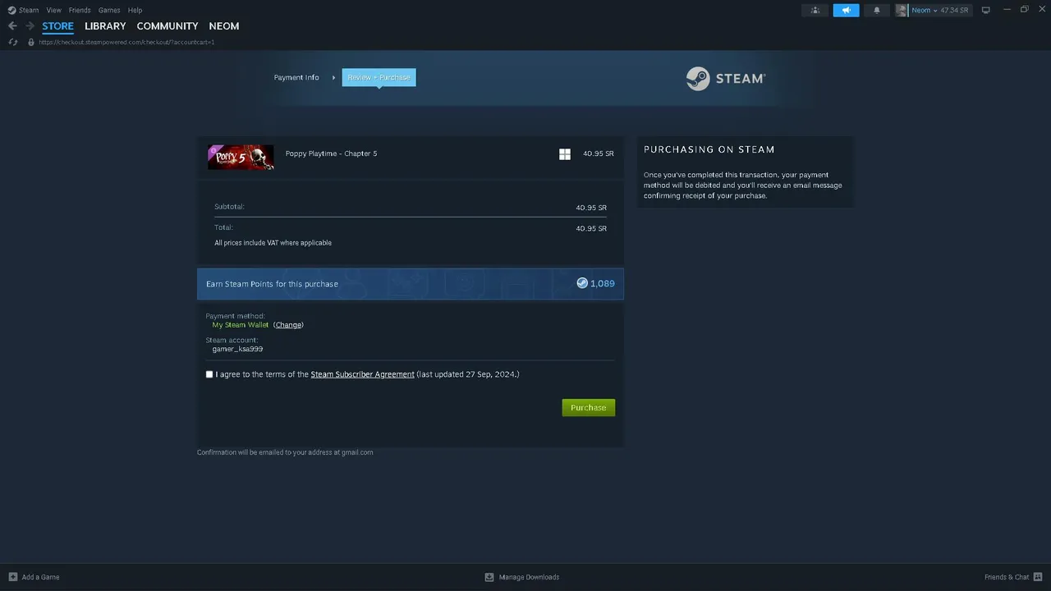Click the large Steam logo in the checkout header
Viewport: 1051px width, 591px height.
coord(726,78)
